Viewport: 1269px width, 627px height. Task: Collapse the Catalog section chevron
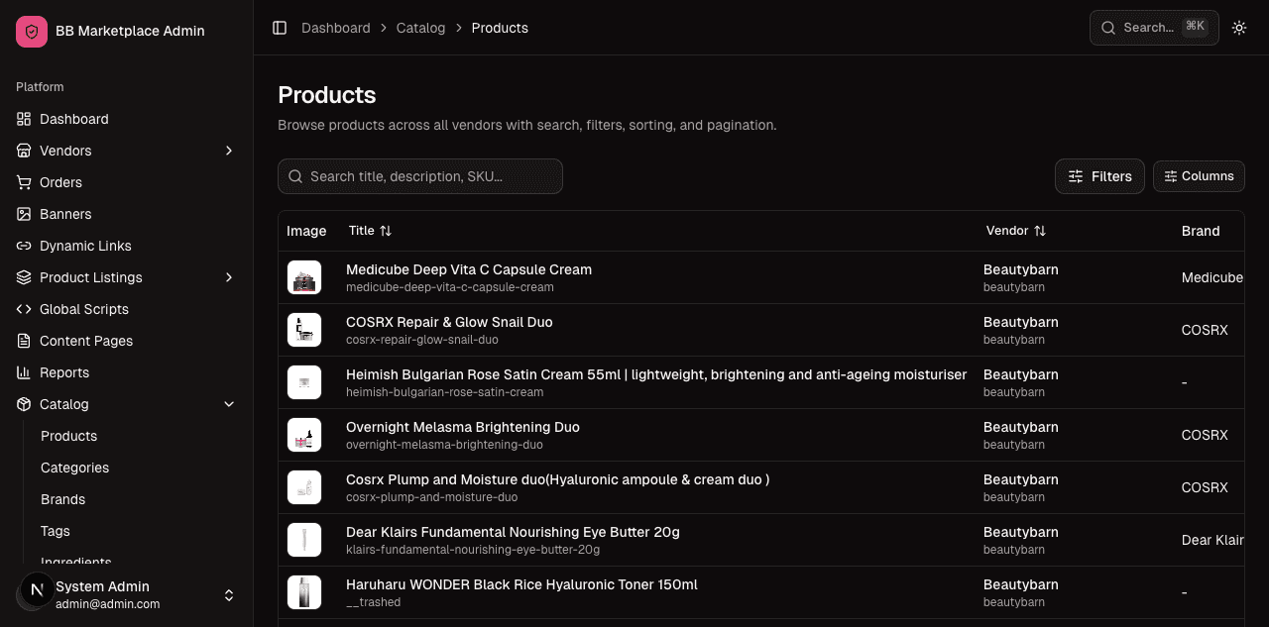point(229,404)
